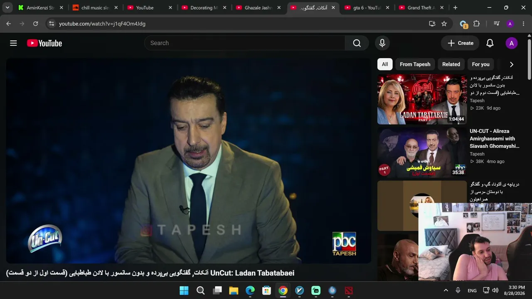Close the Decorating tab

coord(224,8)
